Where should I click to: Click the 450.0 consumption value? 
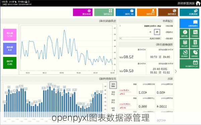tap(161, 93)
